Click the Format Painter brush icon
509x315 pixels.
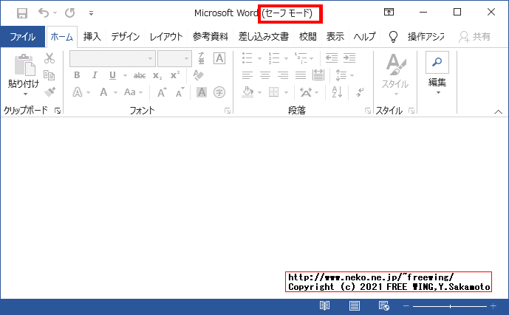click(49, 92)
